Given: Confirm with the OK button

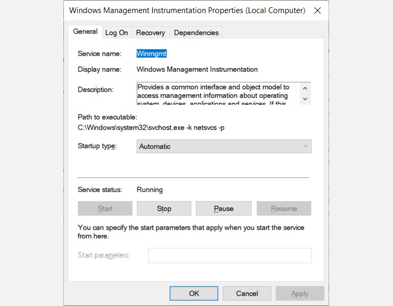Looking at the screenshot, I should coord(194,293).
